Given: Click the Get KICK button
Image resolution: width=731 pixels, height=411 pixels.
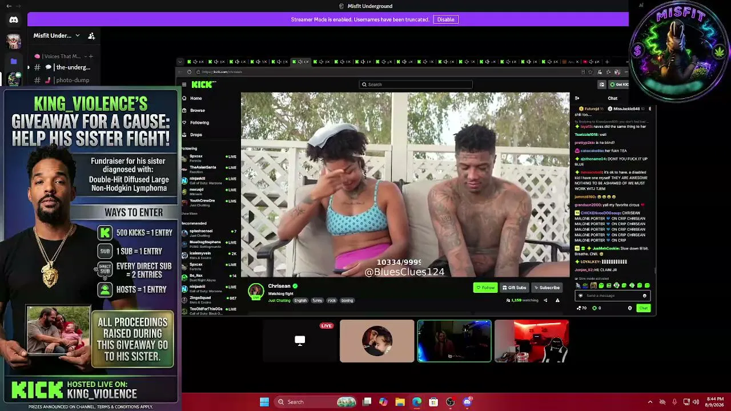Looking at the screenshot, I should (619, 84).
